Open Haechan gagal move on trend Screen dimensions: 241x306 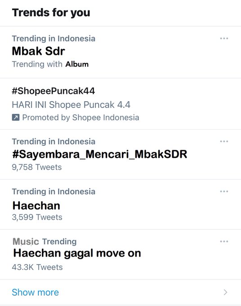click(x=77, y=253)
